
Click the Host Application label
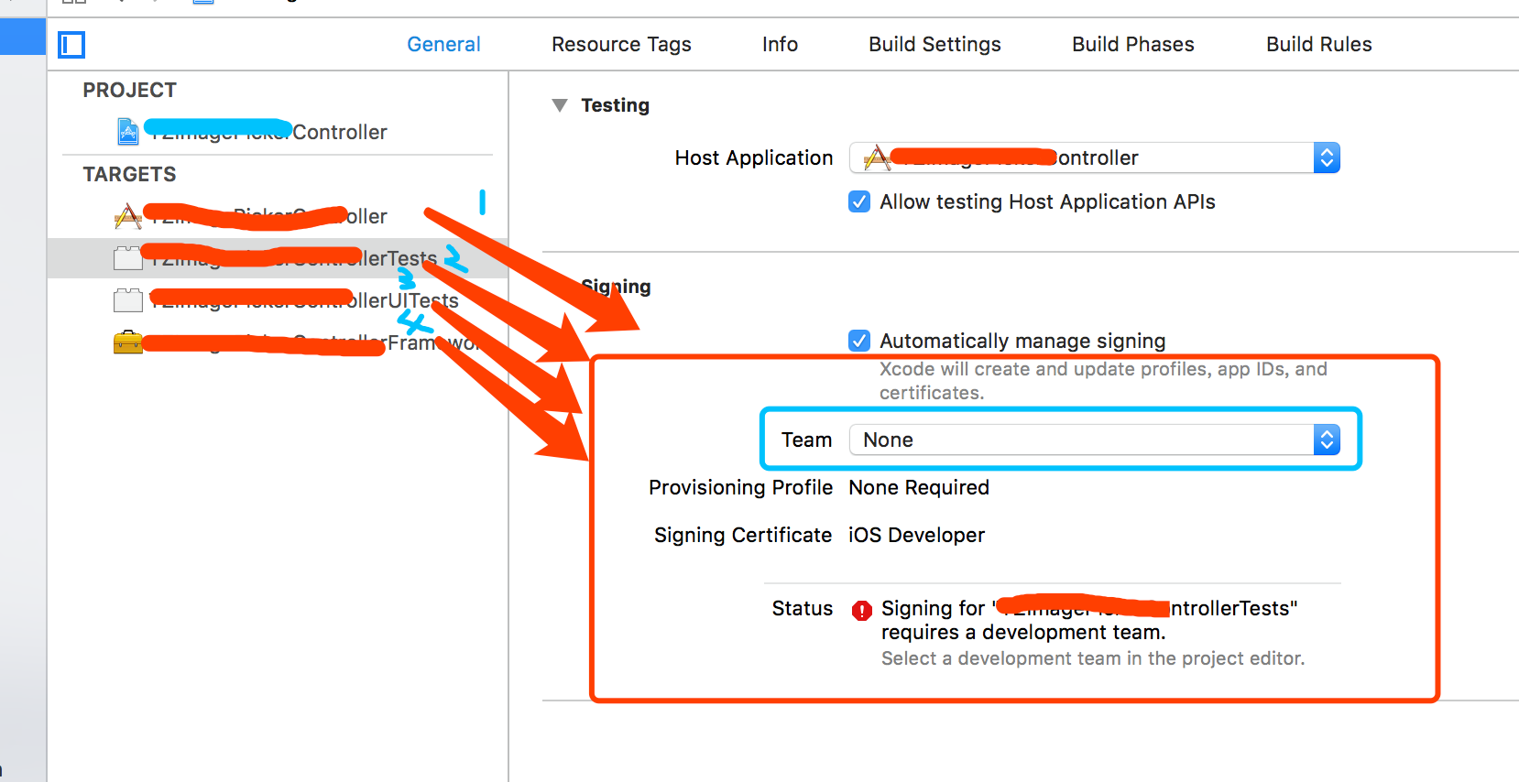[x=754, y=157]
